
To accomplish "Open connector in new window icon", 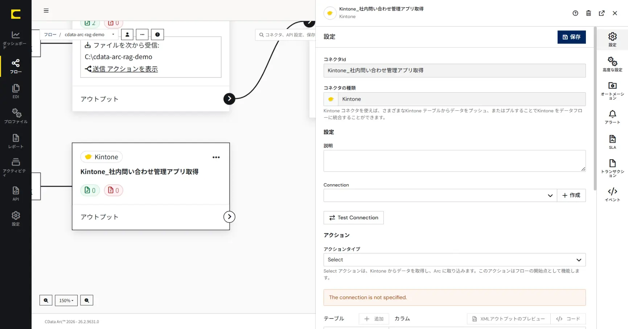I will 602,13.
